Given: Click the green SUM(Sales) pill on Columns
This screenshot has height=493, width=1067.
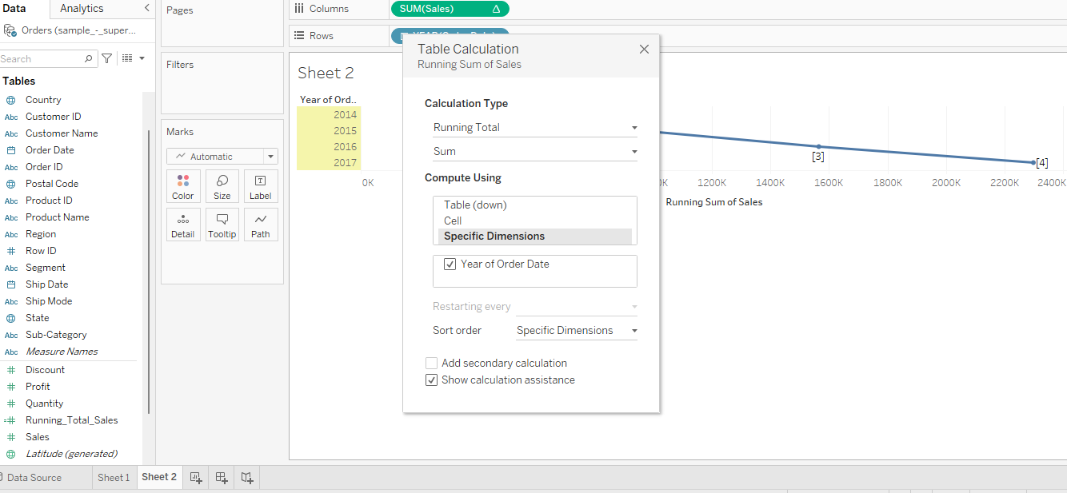Looking at the screenshot, I should [x=449, y=9].
